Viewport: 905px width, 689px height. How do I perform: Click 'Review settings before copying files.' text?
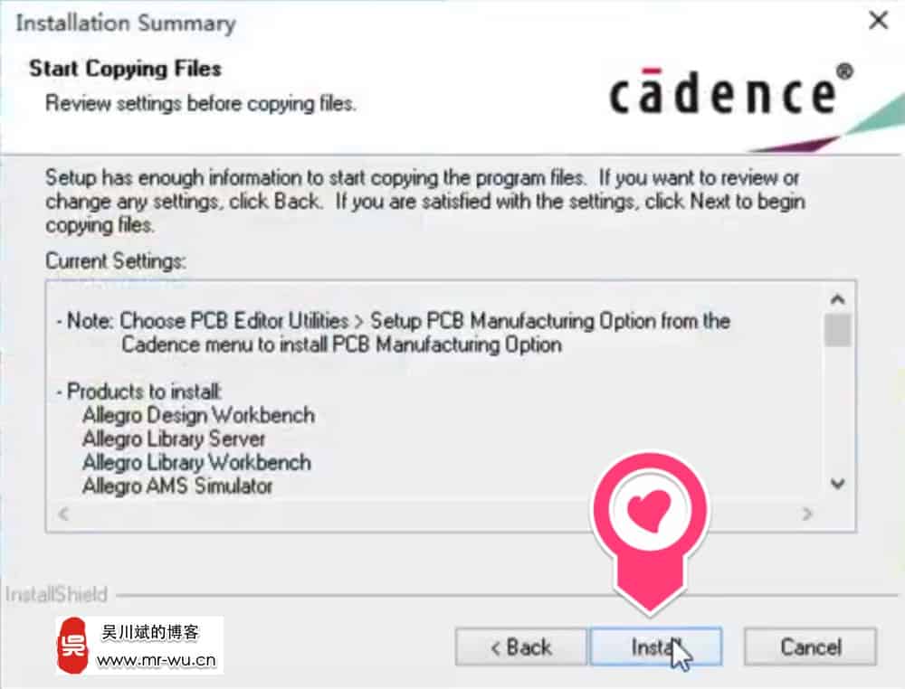(200, 104)
